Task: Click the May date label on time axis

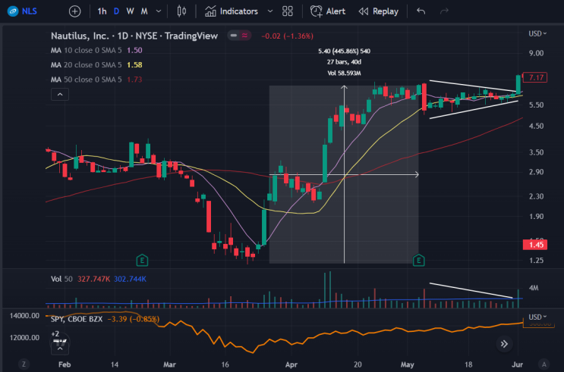Action: 407,364
